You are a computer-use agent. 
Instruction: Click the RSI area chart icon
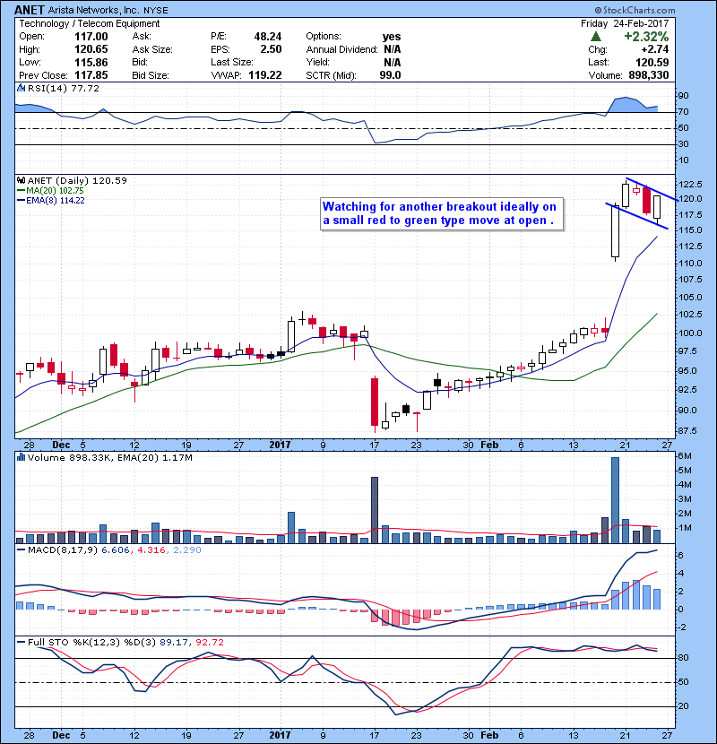click(x=21, y=88)
